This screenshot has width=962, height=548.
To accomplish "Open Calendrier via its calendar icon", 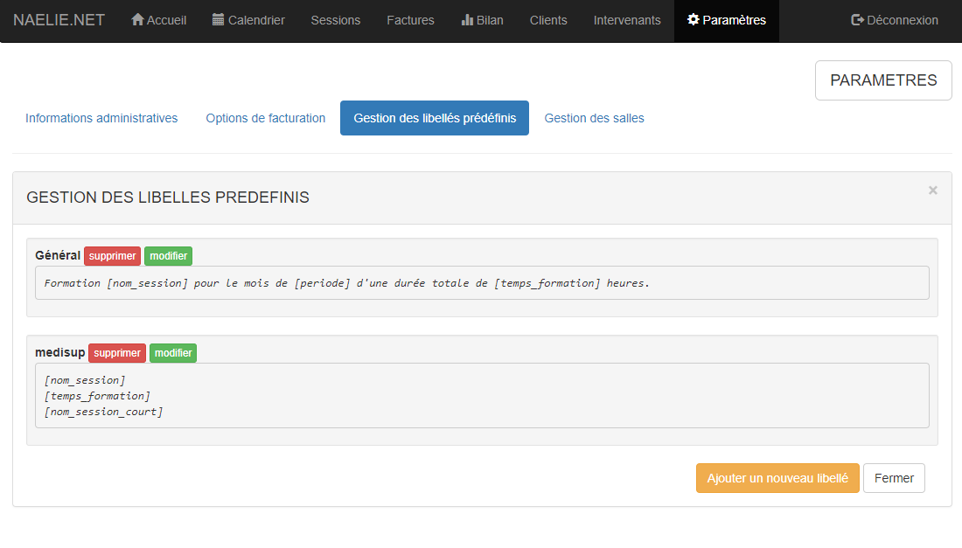I will [219, 20].
